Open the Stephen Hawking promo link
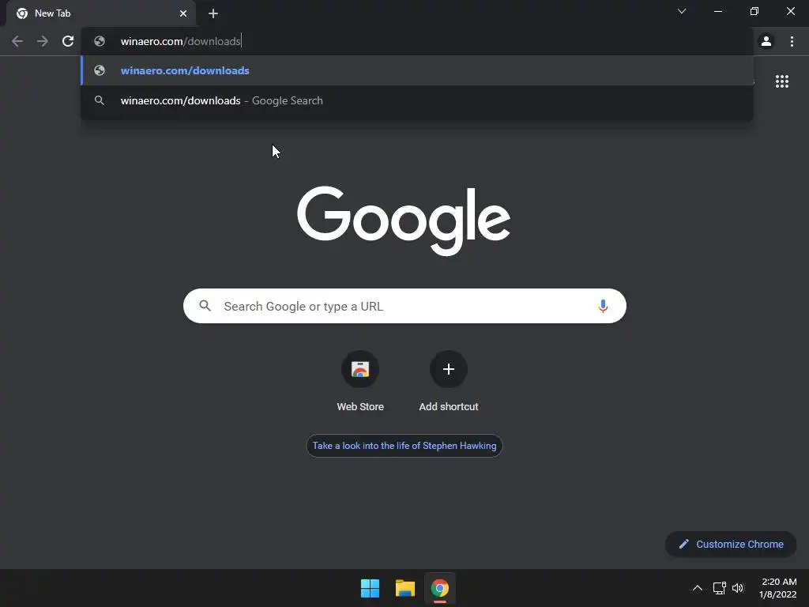This screenshot has width=809, height=607. 404,446
